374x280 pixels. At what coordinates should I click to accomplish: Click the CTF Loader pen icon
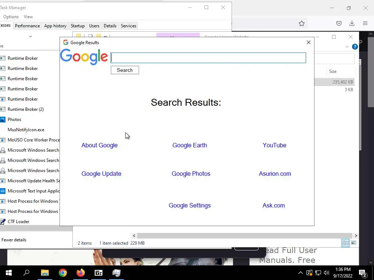click(3, 222)
